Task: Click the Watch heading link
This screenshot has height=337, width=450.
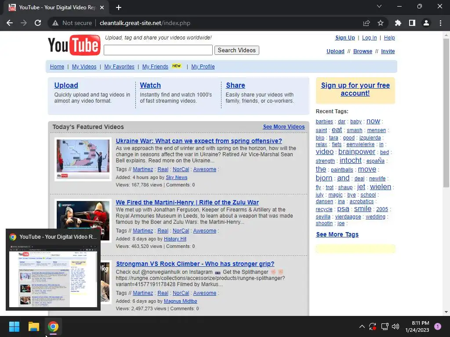Action: [x=150, y=85]
